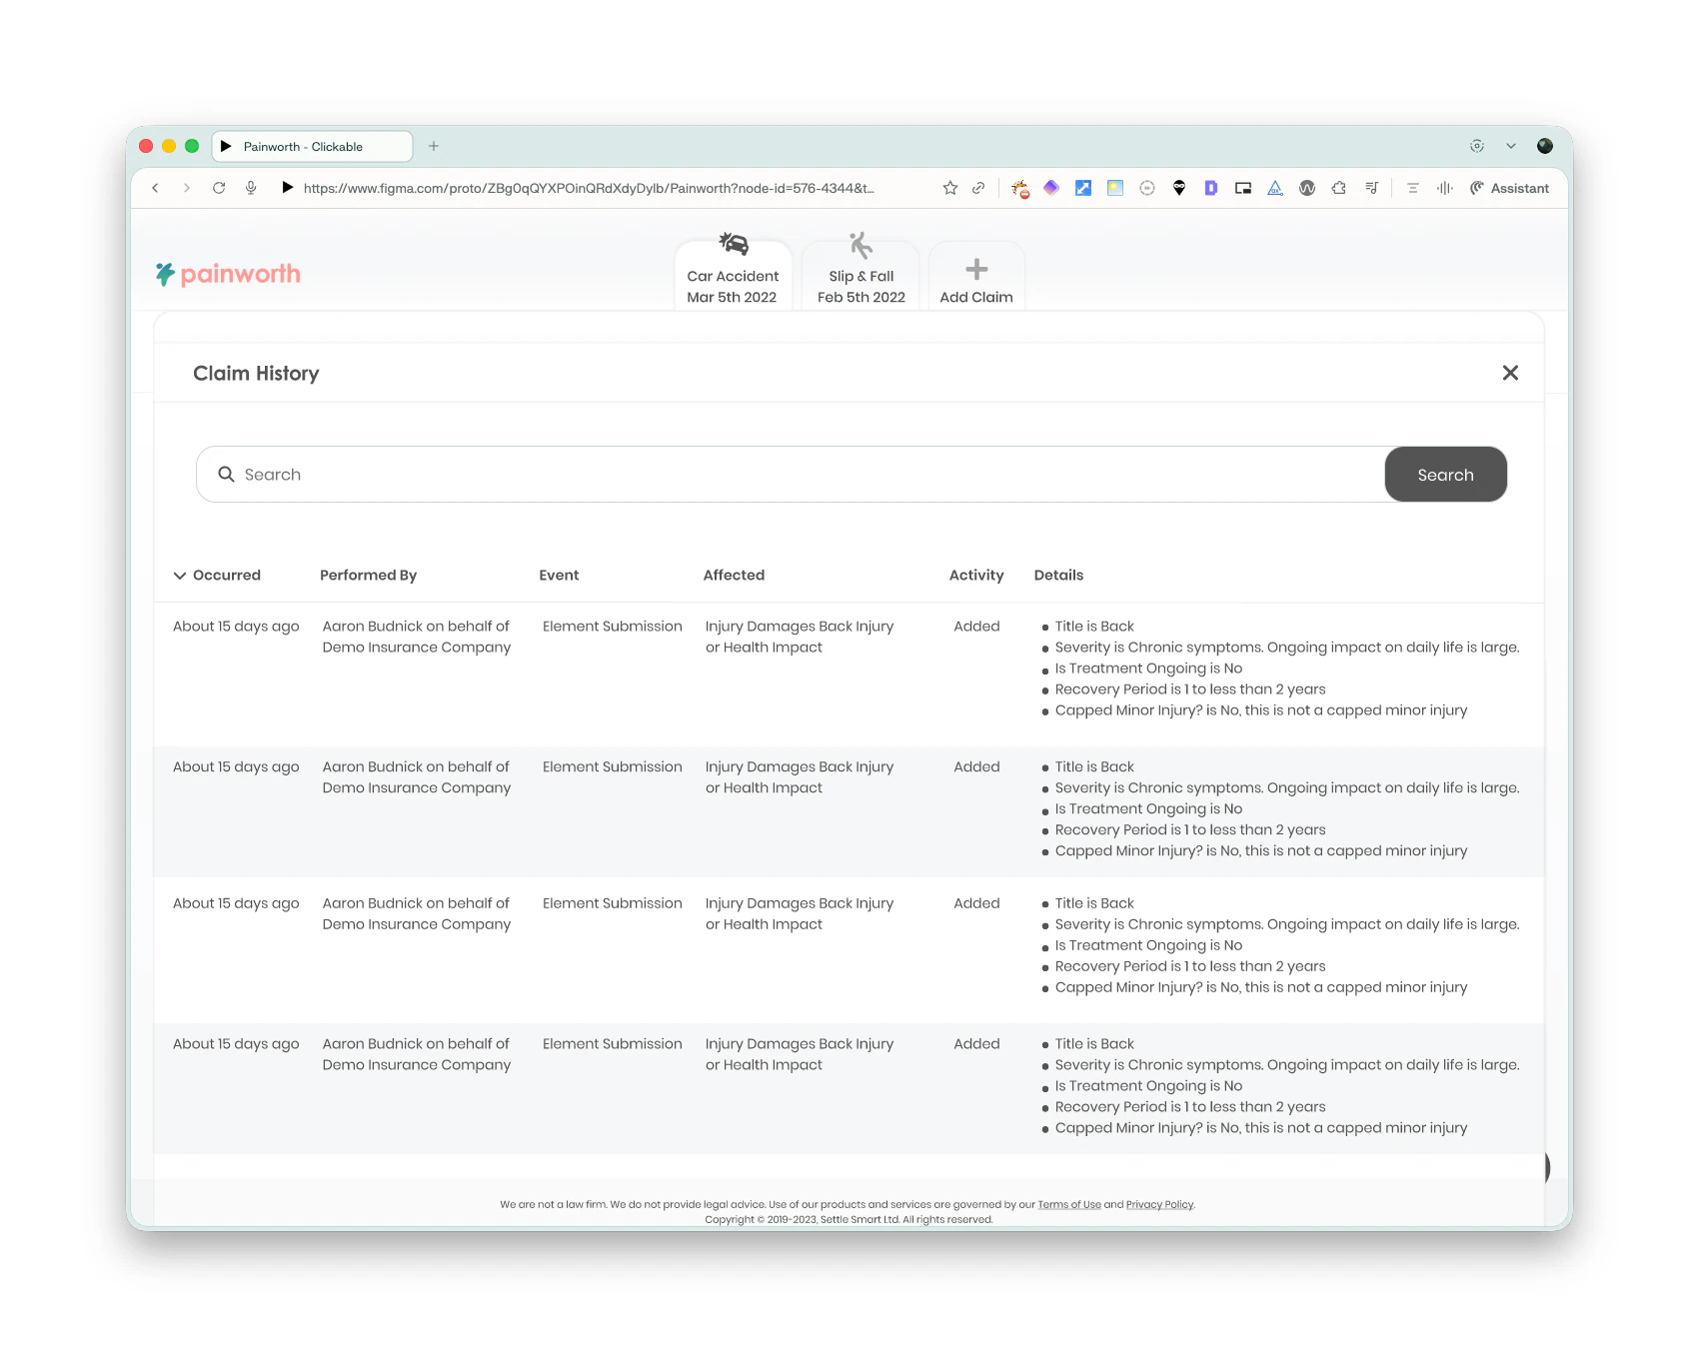Toggle sort on the Occurred column

(217, 576)
